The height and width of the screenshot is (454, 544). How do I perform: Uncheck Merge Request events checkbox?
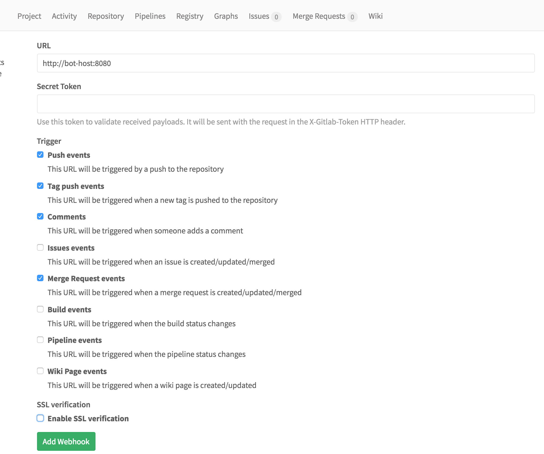tap(40, 278)
